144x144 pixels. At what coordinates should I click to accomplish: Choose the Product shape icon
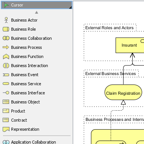coord(6,111)
